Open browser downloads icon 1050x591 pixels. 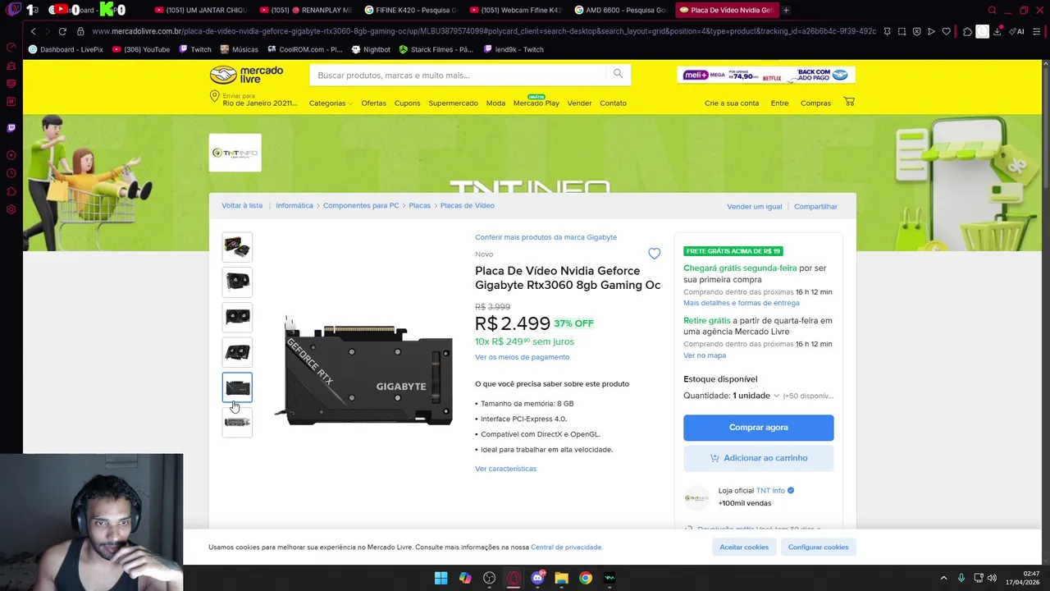[x=997, y=31]
